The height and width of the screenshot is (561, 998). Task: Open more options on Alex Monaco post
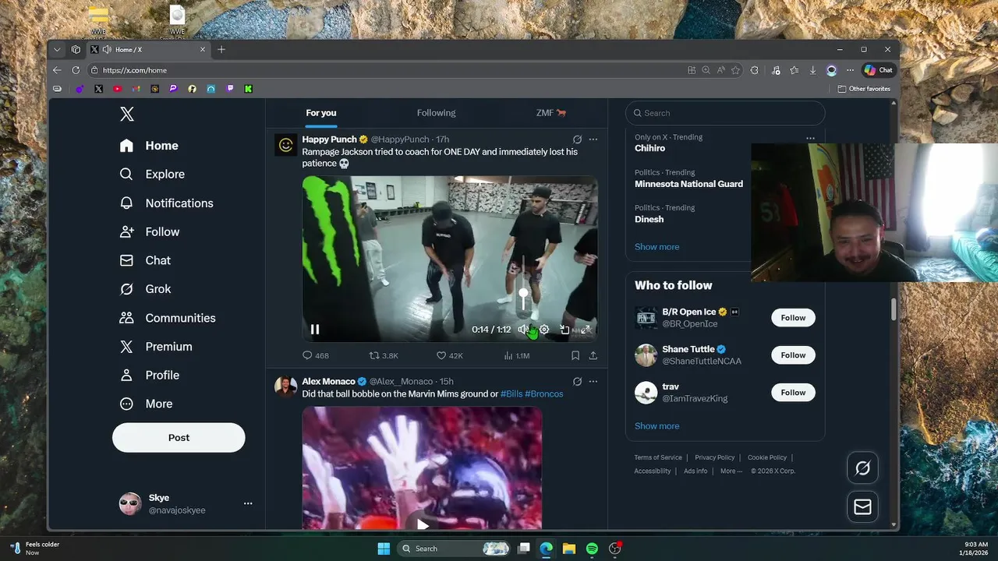[x=593, y=382]
